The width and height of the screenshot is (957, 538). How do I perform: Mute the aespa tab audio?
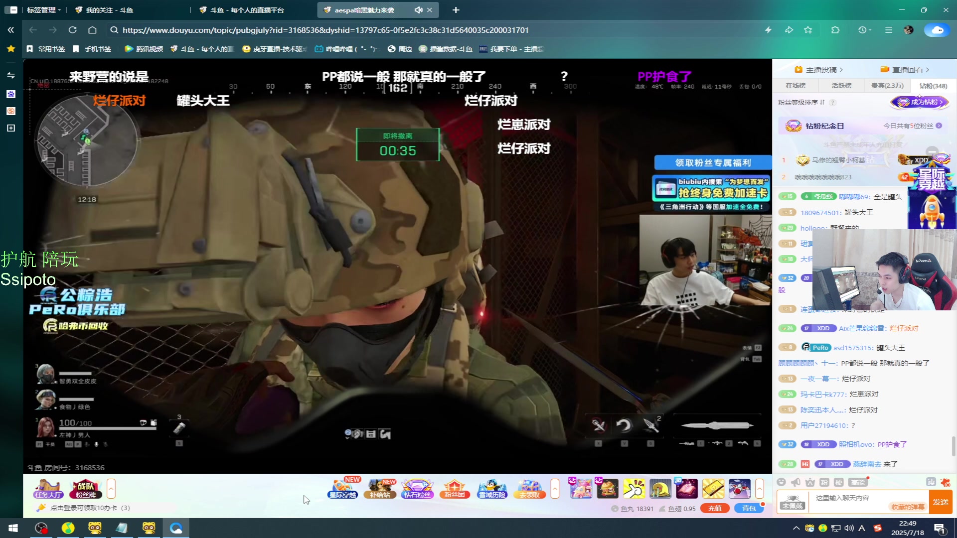coord(418,10)
